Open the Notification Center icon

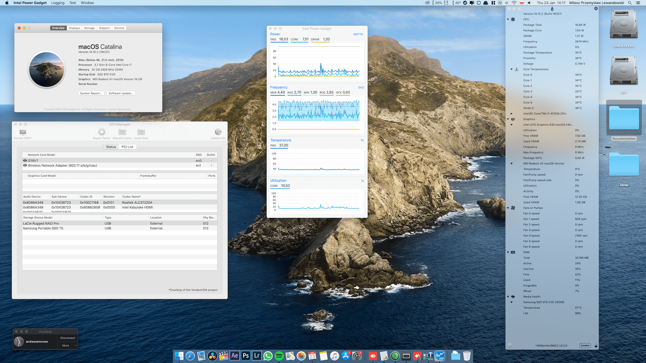[x=638, y=3]
